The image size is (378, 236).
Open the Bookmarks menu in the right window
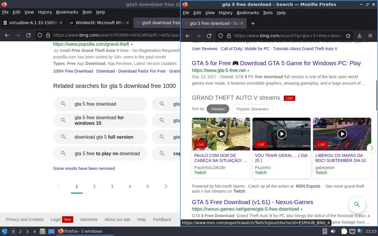[x=248, y=13]
